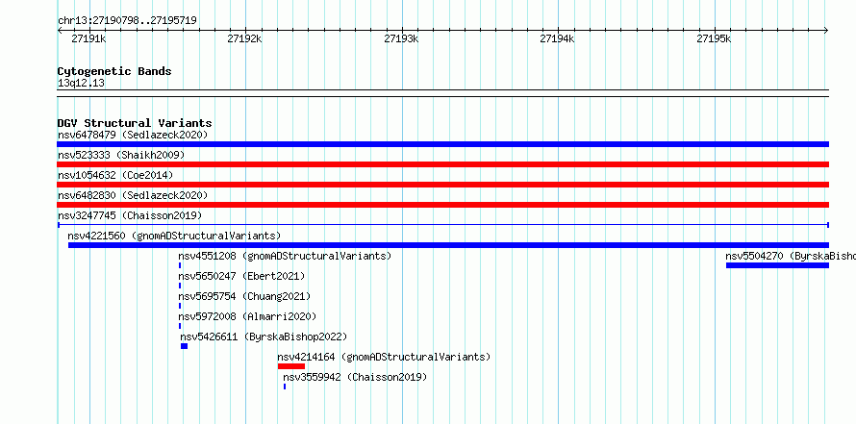
Task: Click the chr13:27190798..27195719 coordinates text
Action: (x=127, y=21)
